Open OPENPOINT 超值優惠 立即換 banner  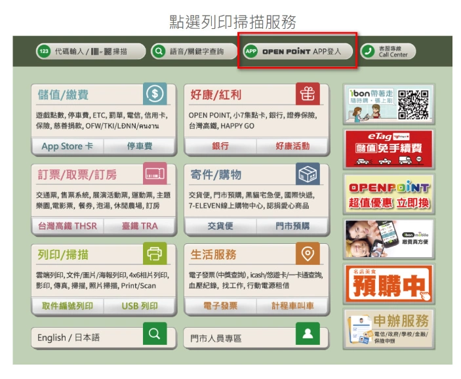pos(389,194)
